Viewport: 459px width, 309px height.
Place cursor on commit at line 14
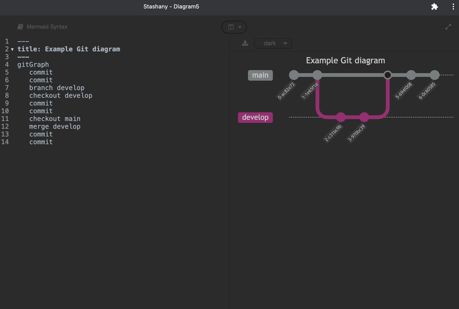coord(41,142)
